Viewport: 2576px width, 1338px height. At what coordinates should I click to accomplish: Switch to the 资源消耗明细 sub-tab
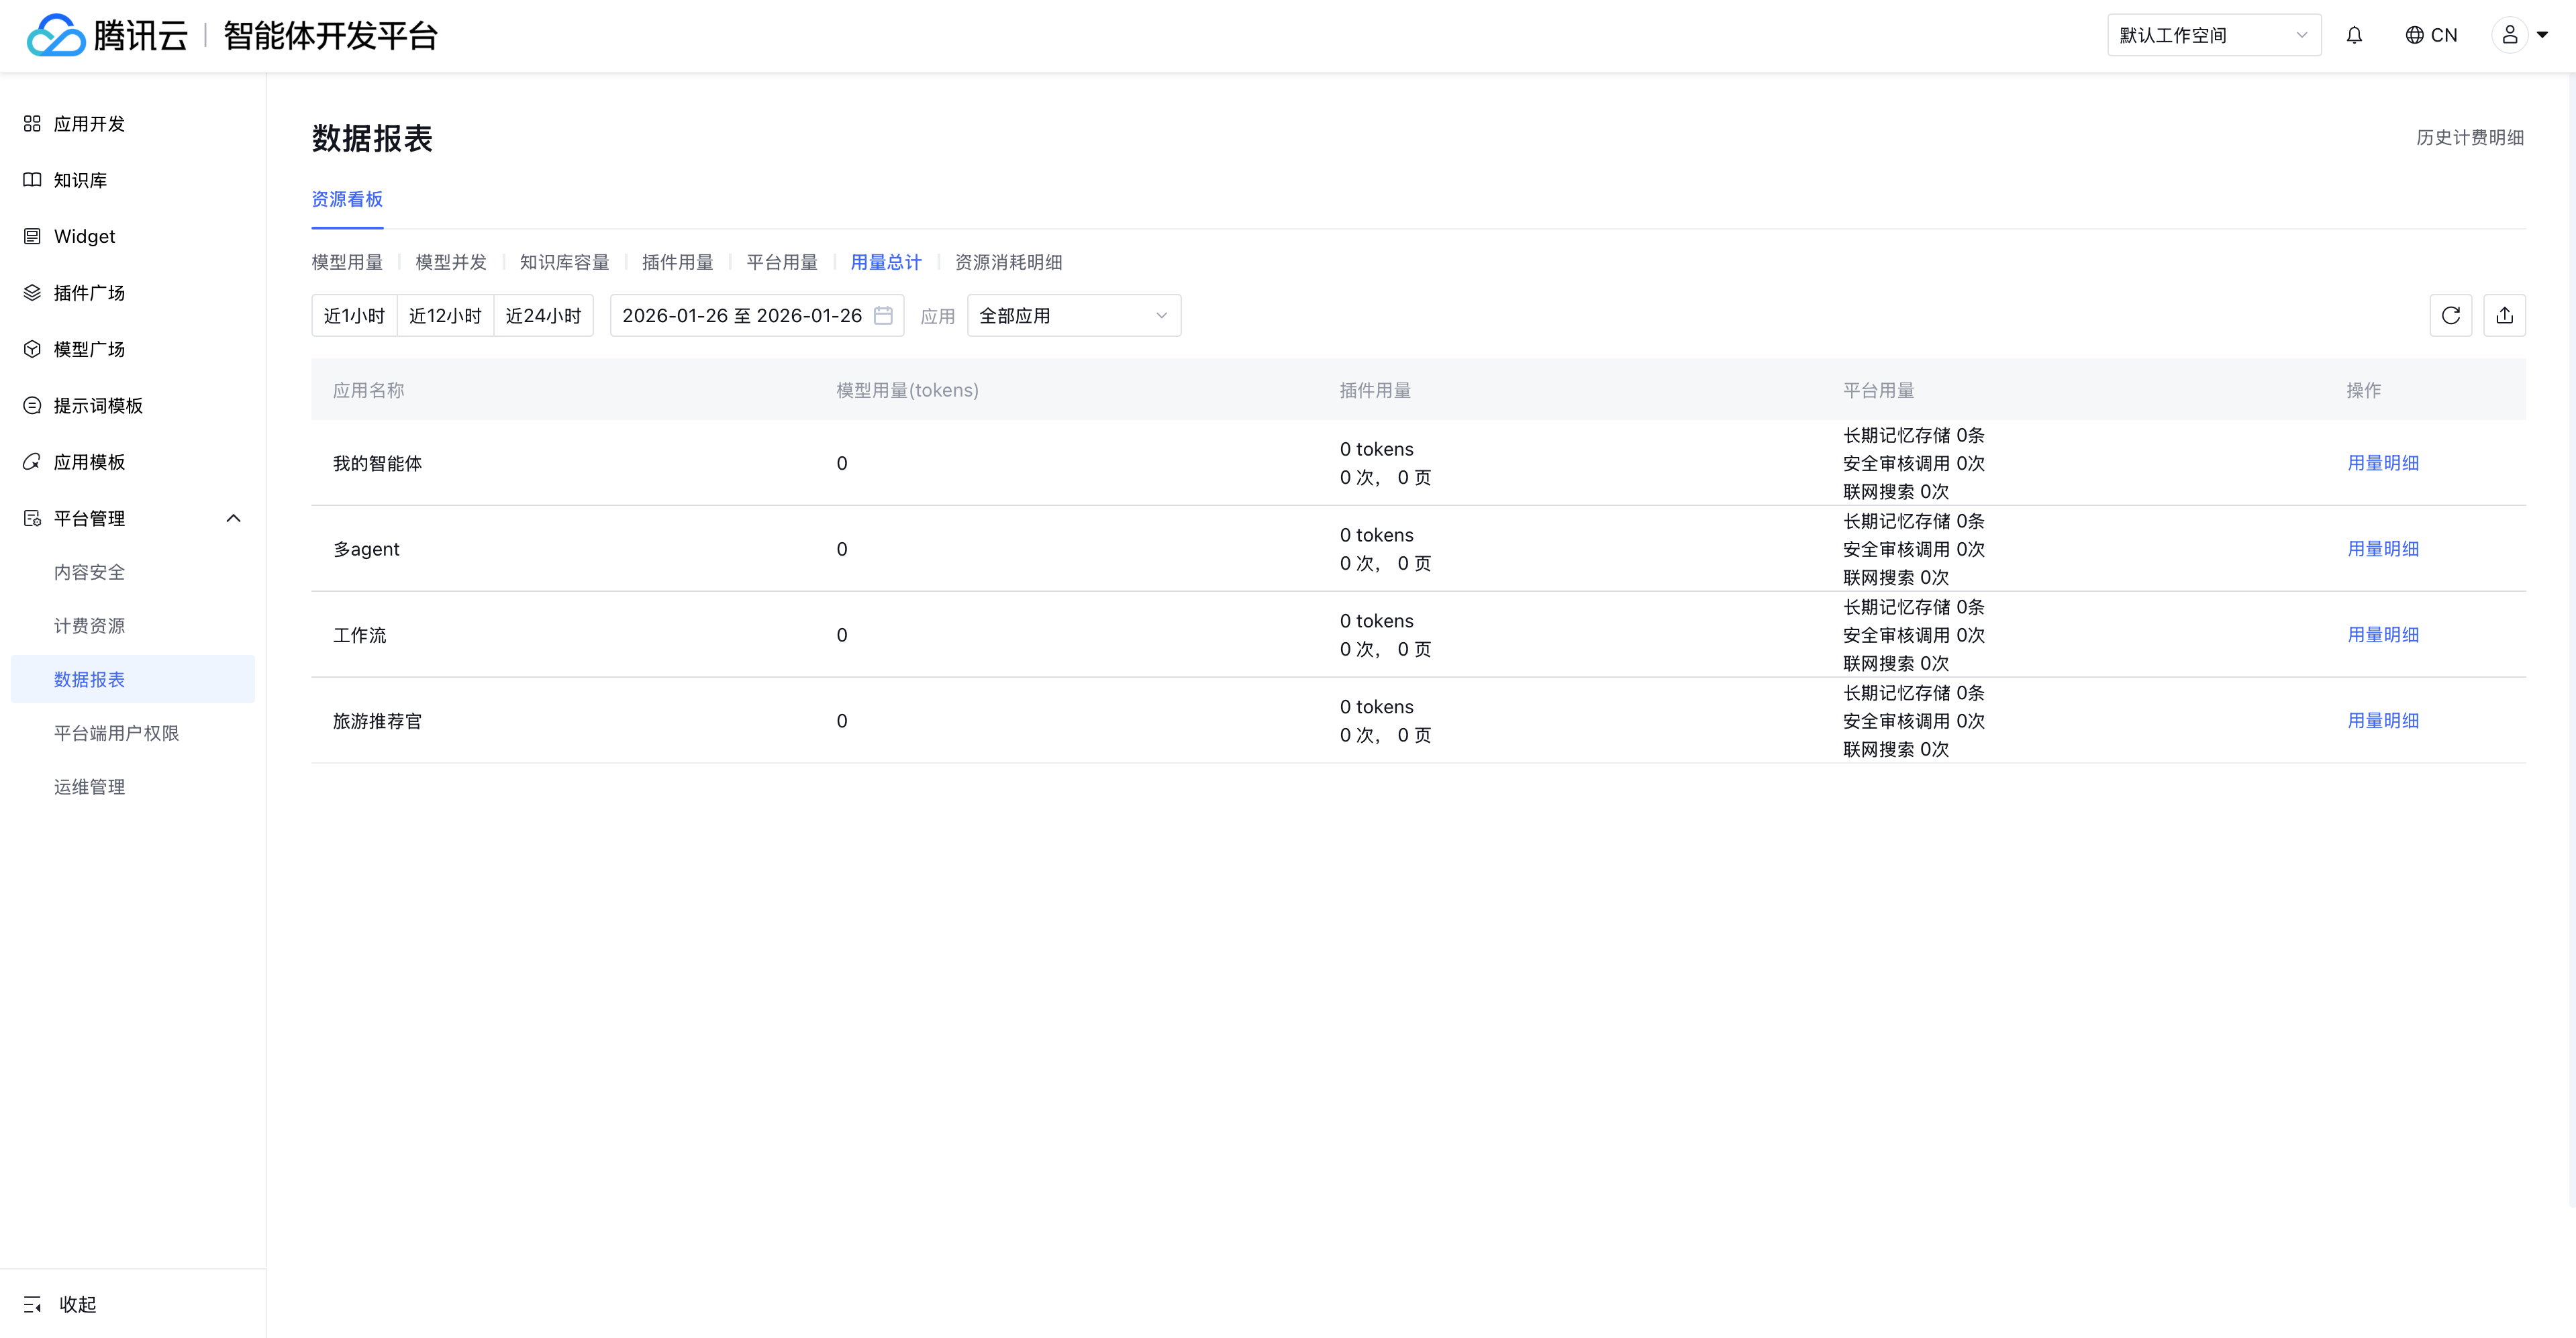1008,262
